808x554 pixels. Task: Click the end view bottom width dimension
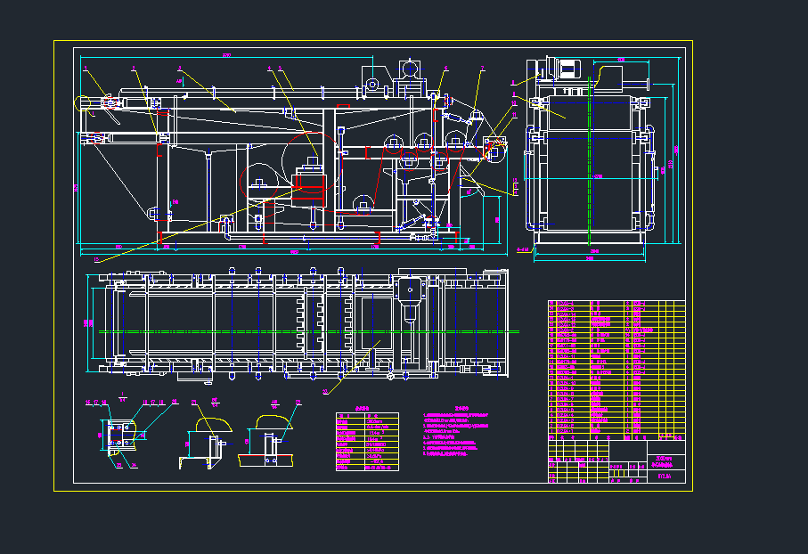(x=589, y=257)
